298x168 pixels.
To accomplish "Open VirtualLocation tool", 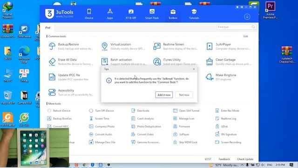I will (x=123, y=46).
